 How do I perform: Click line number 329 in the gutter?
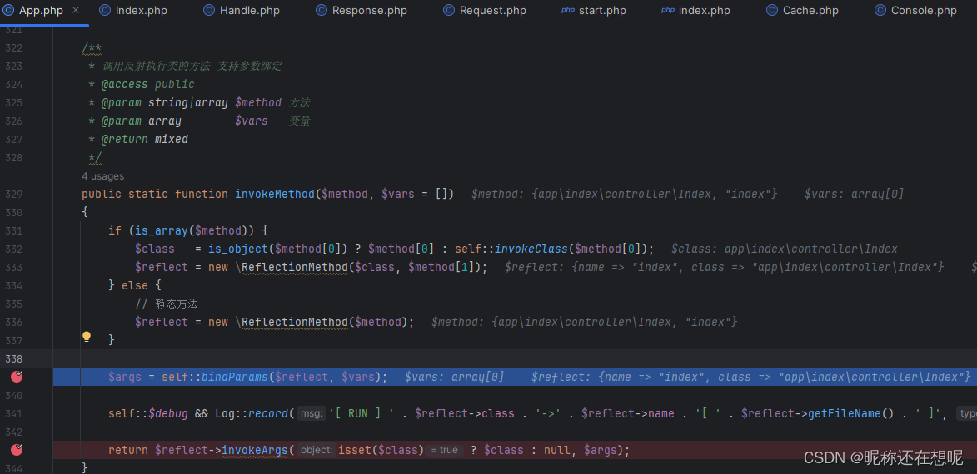[13, 194]
